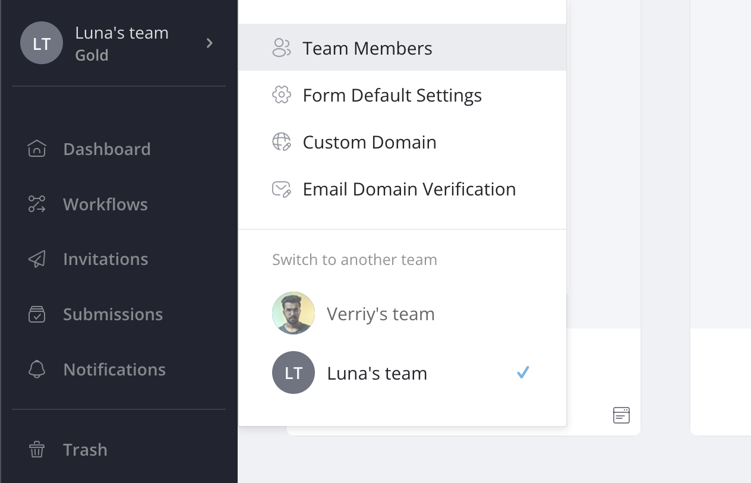Click the Workflows icon in sidebar

coord(37,204)
